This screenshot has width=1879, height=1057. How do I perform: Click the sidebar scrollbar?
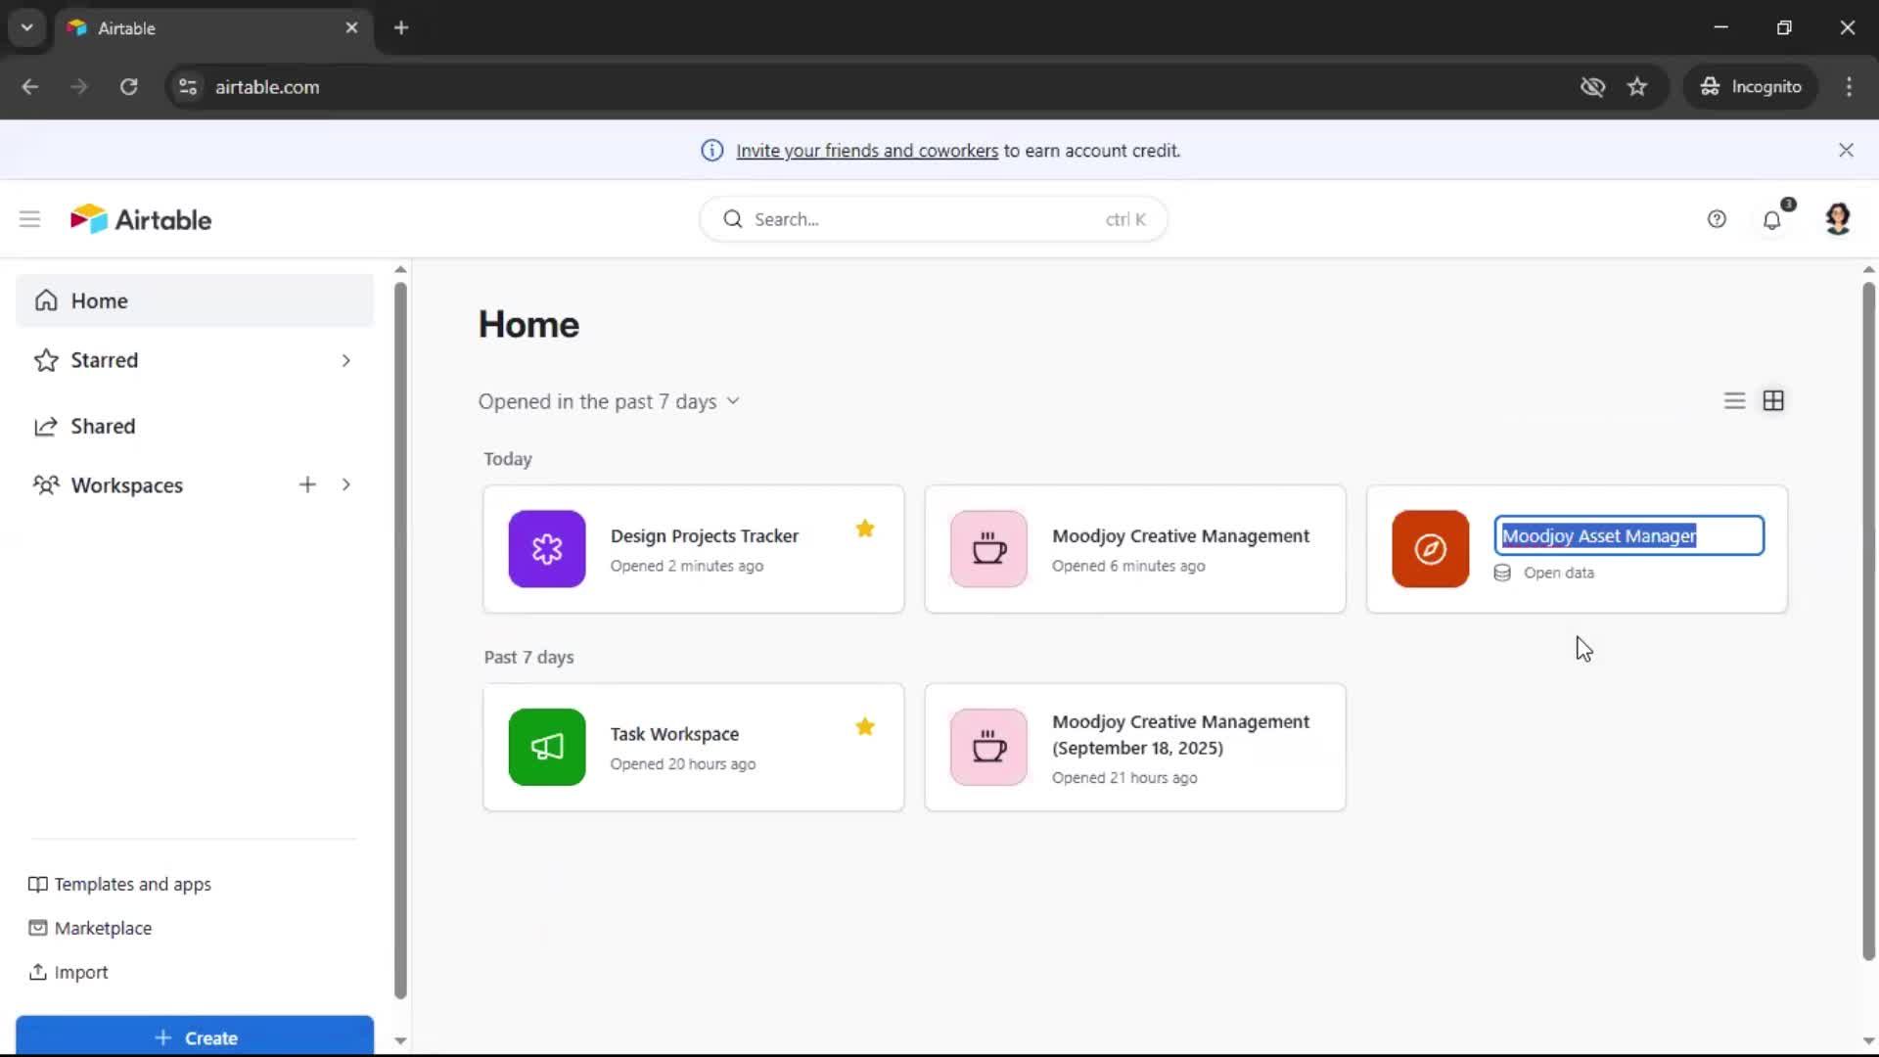pyautogui.click(x=400, y=641)
